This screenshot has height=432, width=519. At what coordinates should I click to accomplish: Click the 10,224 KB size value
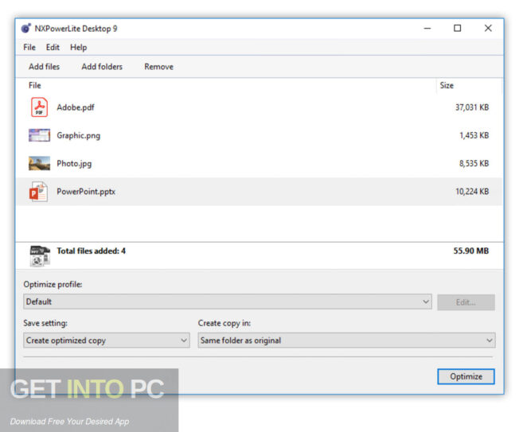(x=472, y=192)
